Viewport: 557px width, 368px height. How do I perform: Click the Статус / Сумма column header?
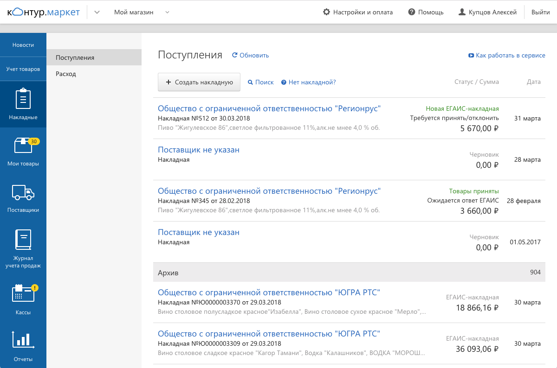tap(477, 82)
